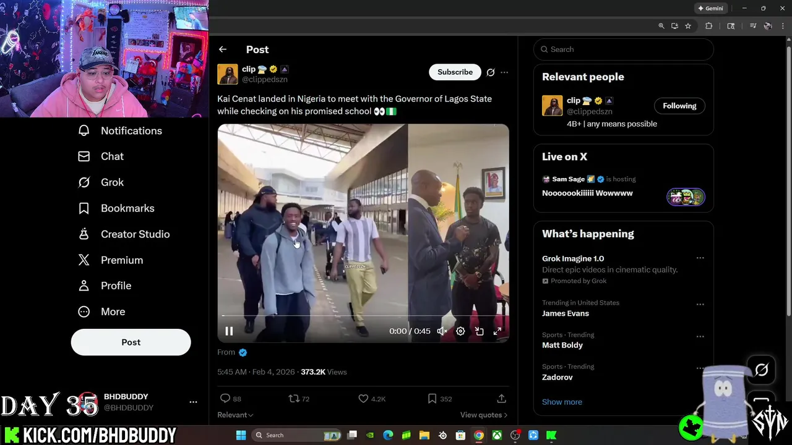792x445 pixels.
Task: Open the Chrome extensions puzzle icon
Action: pyautogui.click(x=709, y=26)
